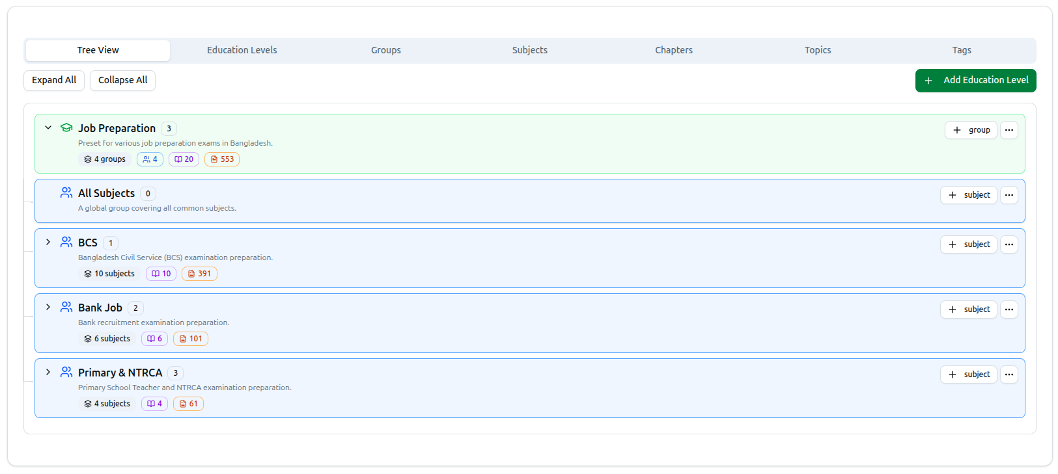Select the Bank Job group title
Image resolution: width=1058 pixels, height=474 pixels.
pyautogui.click(x=100, y=308)
